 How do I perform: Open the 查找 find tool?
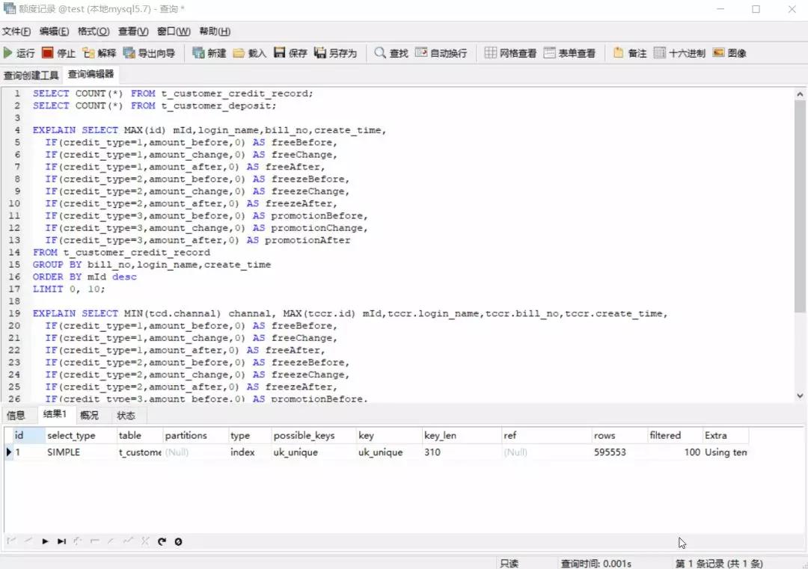391,53
